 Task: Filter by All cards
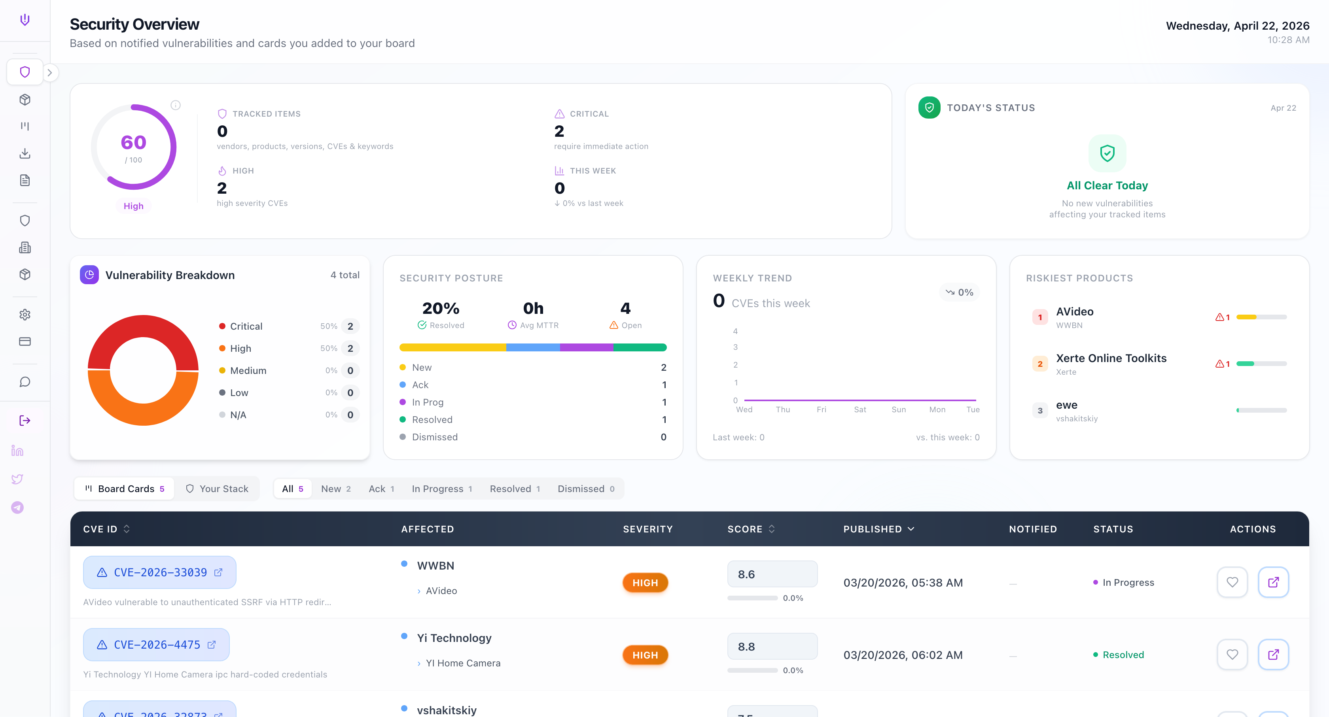pyautogui.click(x=293, y=489)
